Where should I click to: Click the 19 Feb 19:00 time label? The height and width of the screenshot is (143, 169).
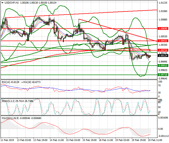coord(139,140)
